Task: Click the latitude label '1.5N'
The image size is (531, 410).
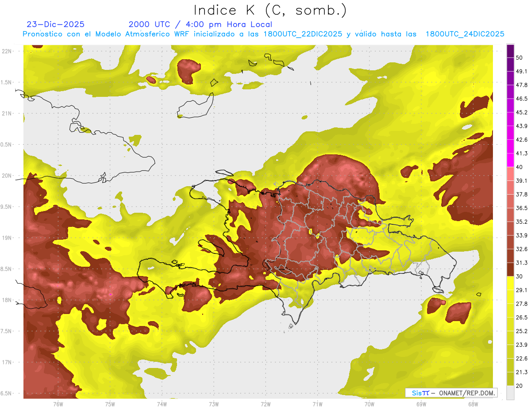Action: click(x=7, y=82)
